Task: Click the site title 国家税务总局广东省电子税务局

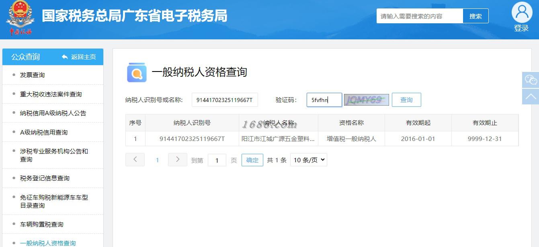Action: (x=135, y=16)
